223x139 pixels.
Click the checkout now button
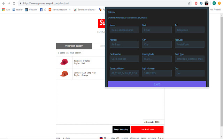(x=147, y=129)
